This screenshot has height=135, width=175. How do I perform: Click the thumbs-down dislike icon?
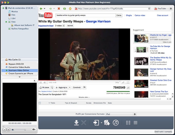coord(52,88)
